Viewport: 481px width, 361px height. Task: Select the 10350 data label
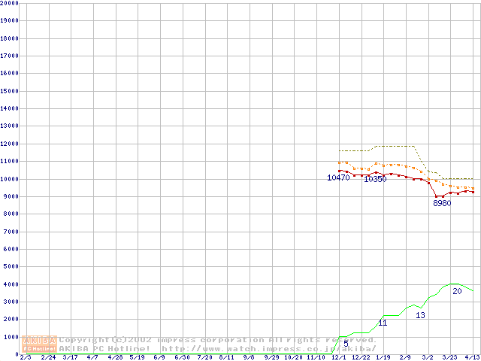tap(375, 179)
